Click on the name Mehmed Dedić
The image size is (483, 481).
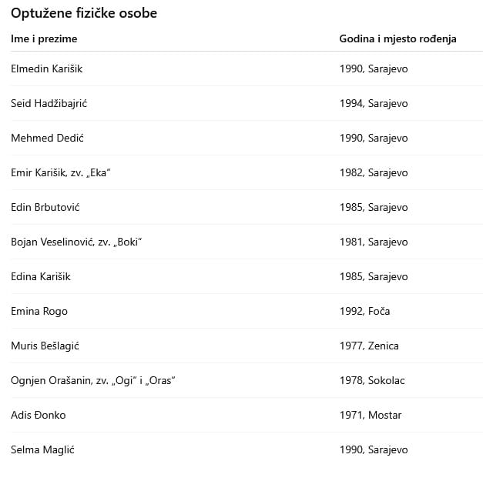pos(47,138)
